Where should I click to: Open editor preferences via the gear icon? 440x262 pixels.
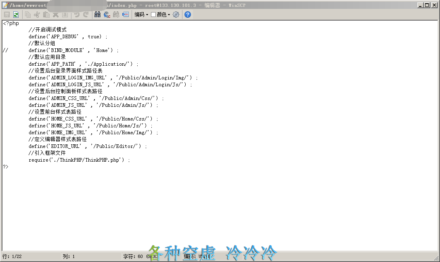(x=176, y=15)
